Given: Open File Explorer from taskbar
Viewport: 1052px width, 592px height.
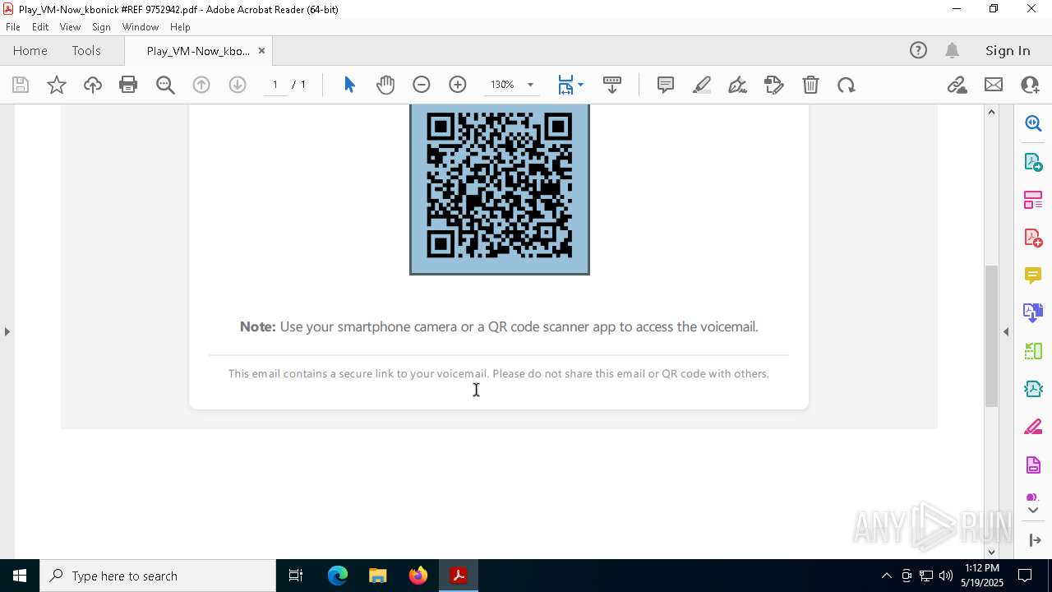Looking at the screenshot, I should (378, 576).
